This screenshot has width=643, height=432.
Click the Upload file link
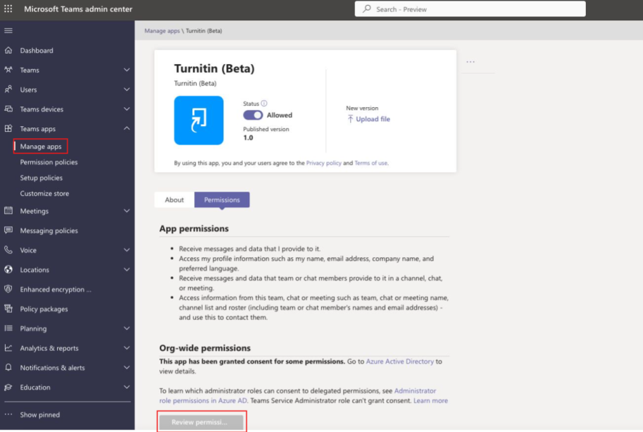pos(373,119)
